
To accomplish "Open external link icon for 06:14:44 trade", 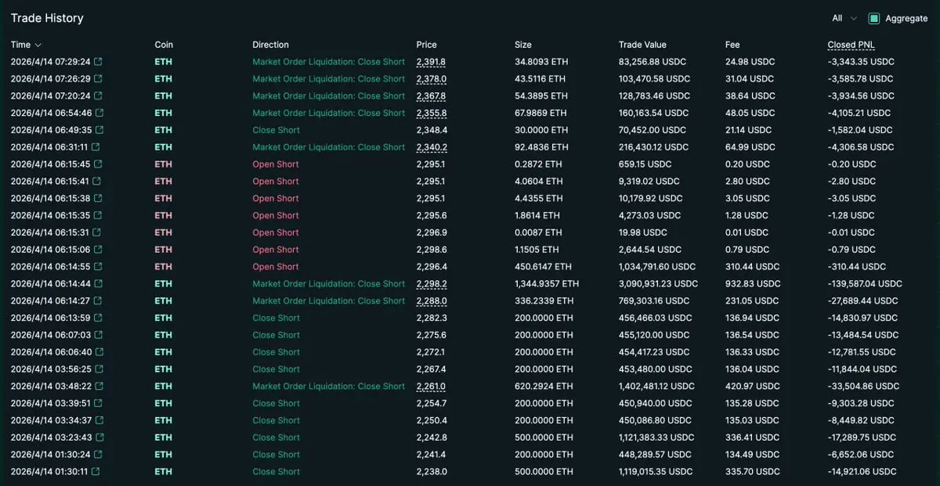I will click(x=99, y=284).
